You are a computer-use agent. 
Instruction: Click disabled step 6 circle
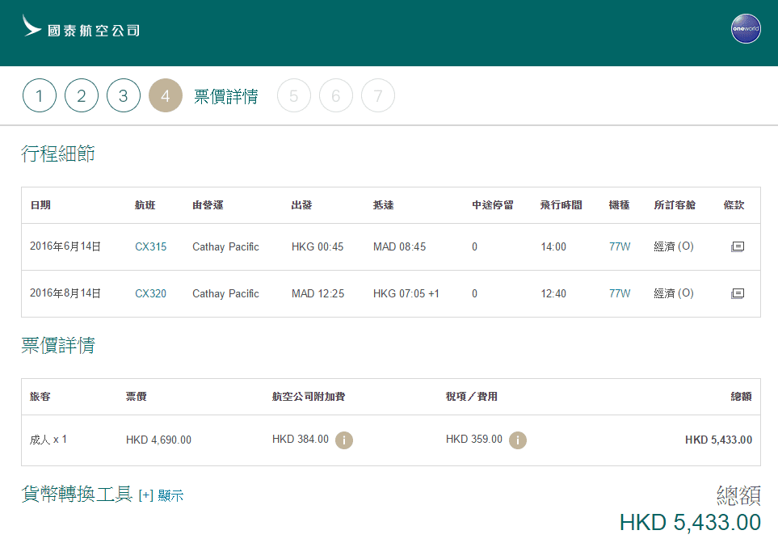click(336, 96)
